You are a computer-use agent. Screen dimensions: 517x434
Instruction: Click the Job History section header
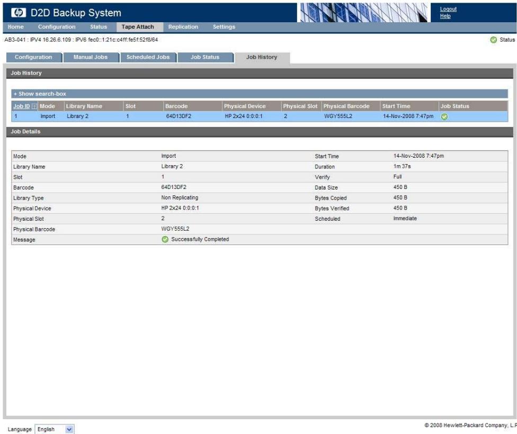pyautogui.click(x=260, y=73)
